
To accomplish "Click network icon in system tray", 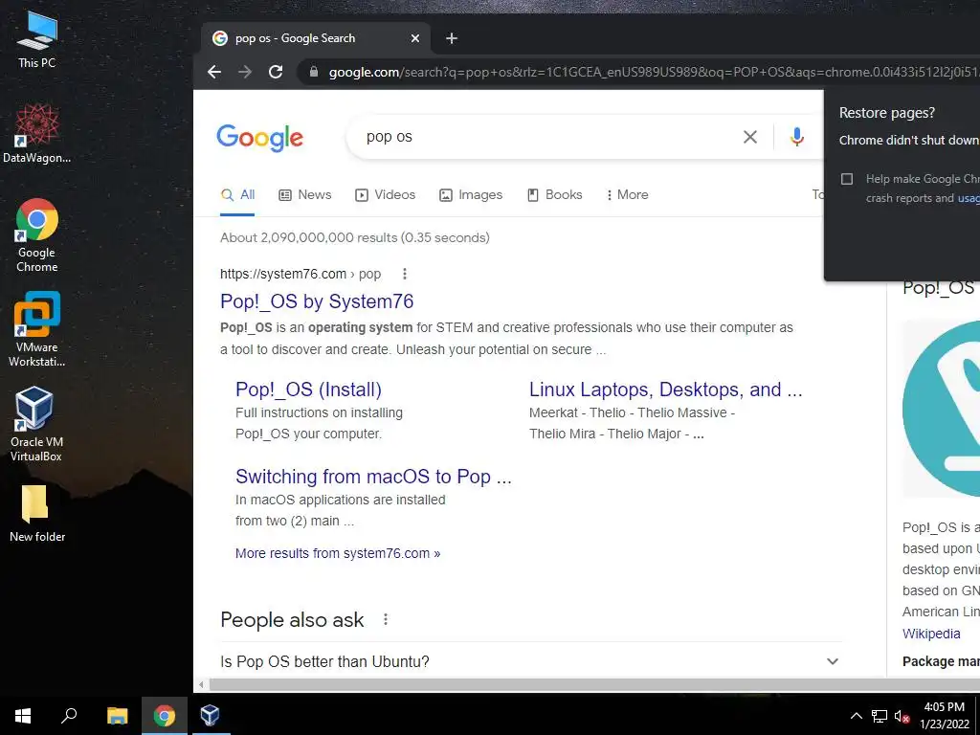I will 880,716.
